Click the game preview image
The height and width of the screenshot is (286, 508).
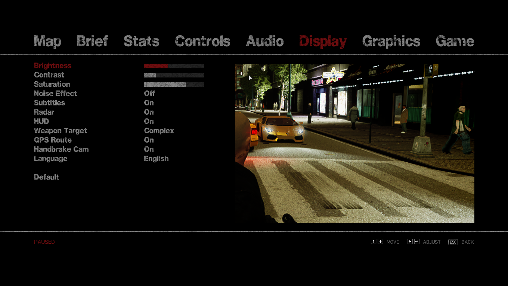tap(355, 143)
